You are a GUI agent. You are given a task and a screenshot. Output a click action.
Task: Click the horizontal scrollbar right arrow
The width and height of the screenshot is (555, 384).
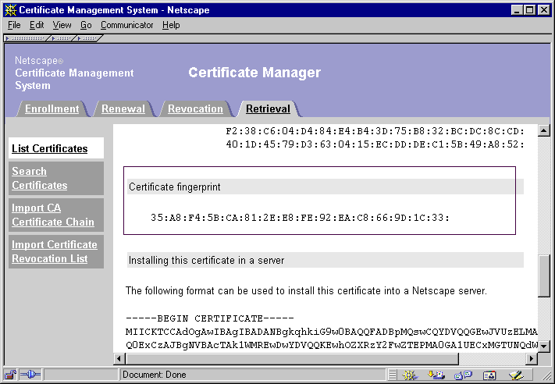(531, 358)
